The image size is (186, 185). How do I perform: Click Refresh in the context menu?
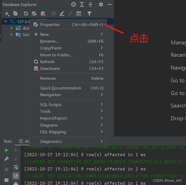[x=68, y=62]
